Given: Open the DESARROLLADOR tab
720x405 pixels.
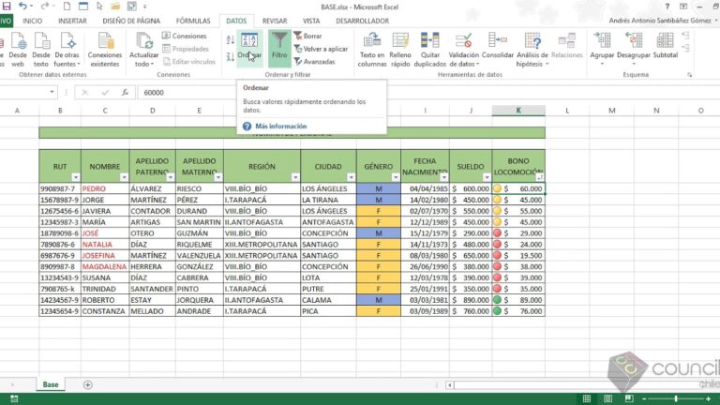Looking at the screenshot, I should (362, 21).
